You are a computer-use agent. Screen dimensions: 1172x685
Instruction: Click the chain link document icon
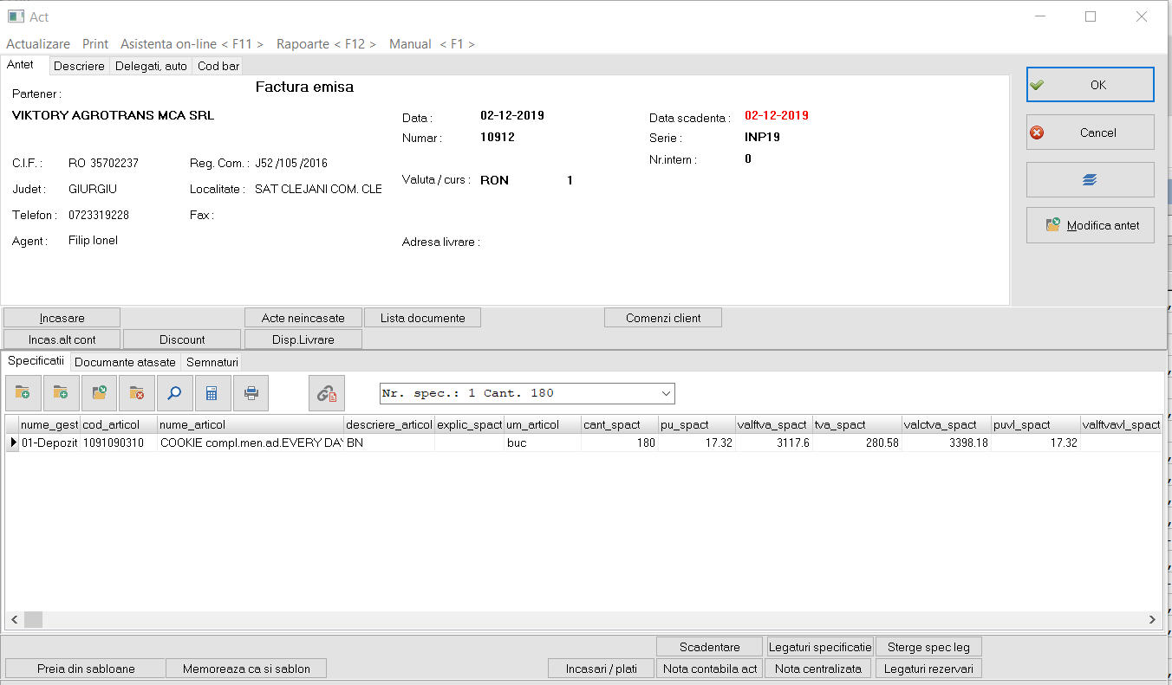point(327,393)
